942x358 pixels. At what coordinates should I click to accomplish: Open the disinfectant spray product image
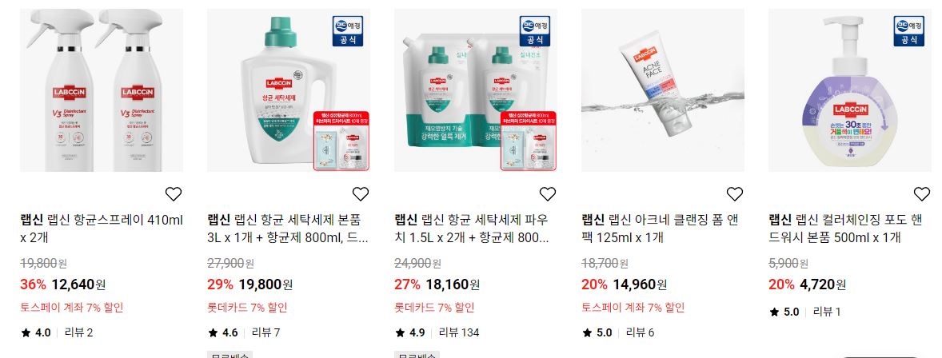coord(102,90)
